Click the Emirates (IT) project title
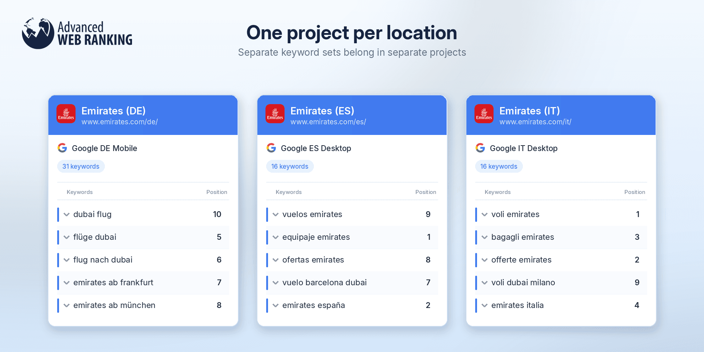The image size is (704, 352). coord(529,111)
